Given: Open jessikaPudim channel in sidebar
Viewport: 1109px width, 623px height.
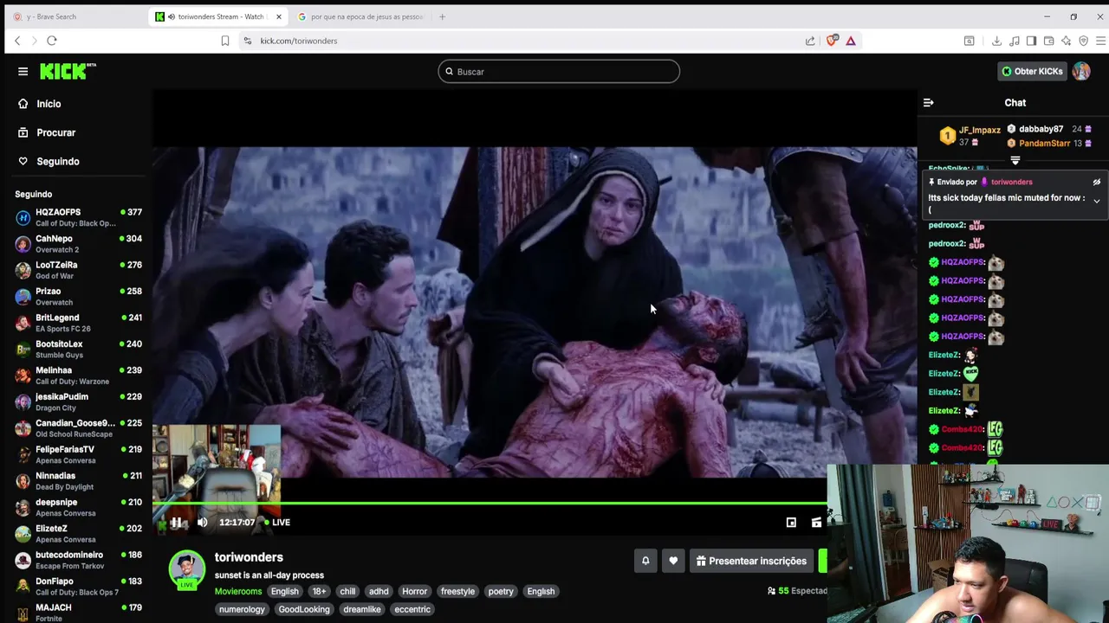Looking at the screenshot, I should click(78, 402).
